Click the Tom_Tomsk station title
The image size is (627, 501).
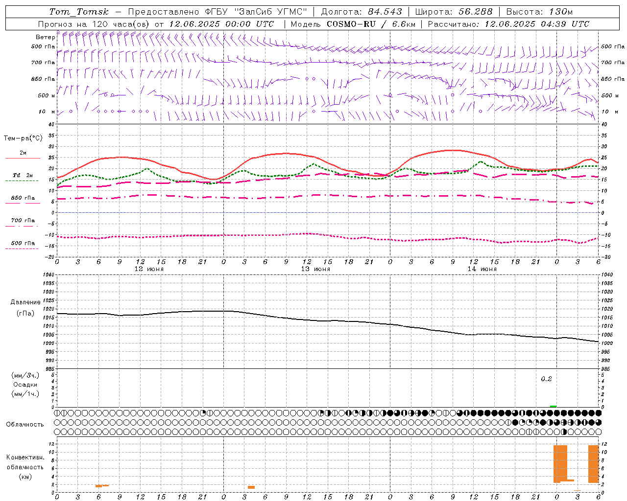(79, 12)
